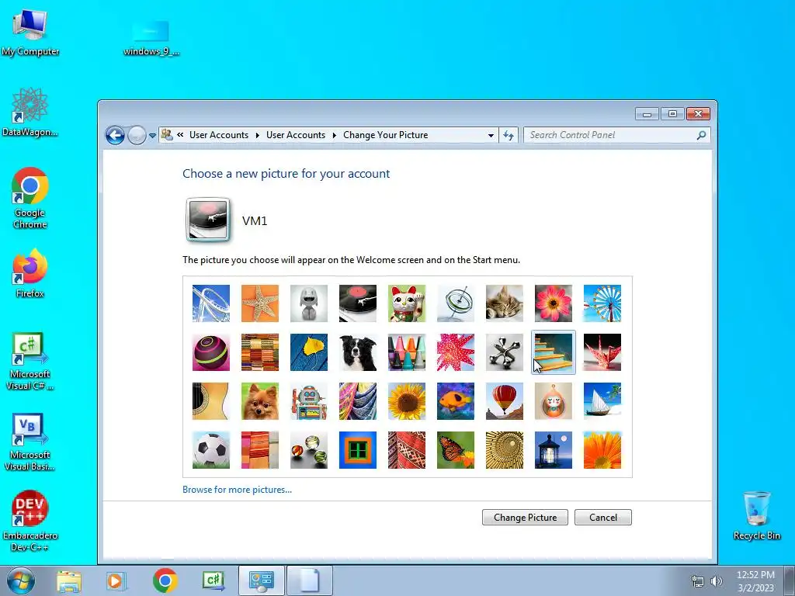This screenshot has width=795, height=596.
Task: Choose the sailboat picture
Action: tap(602, 401)
